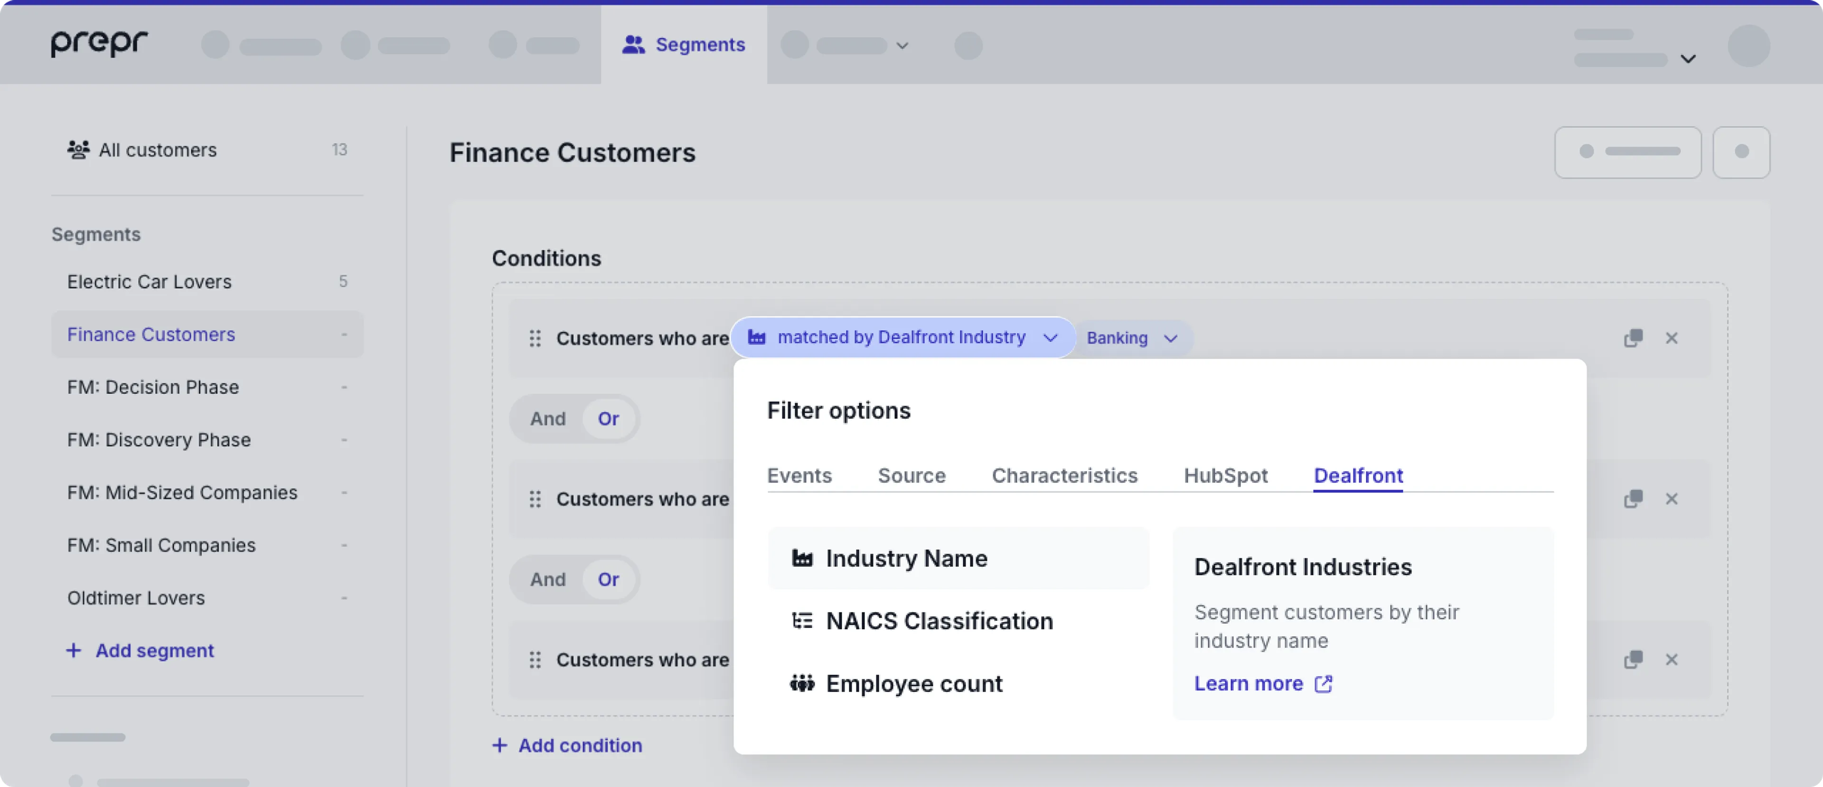1823x787 pixels.
Task: Click the placeholder button next to Finance Customers title
Action: click(1628, 152)
